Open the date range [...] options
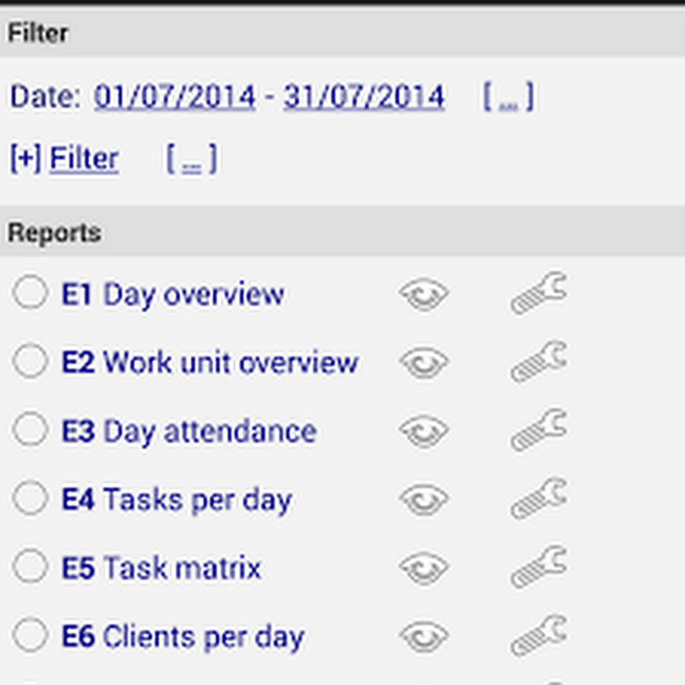Image resolution: width=685 pixels, height=685 pixels. [508, 97]
